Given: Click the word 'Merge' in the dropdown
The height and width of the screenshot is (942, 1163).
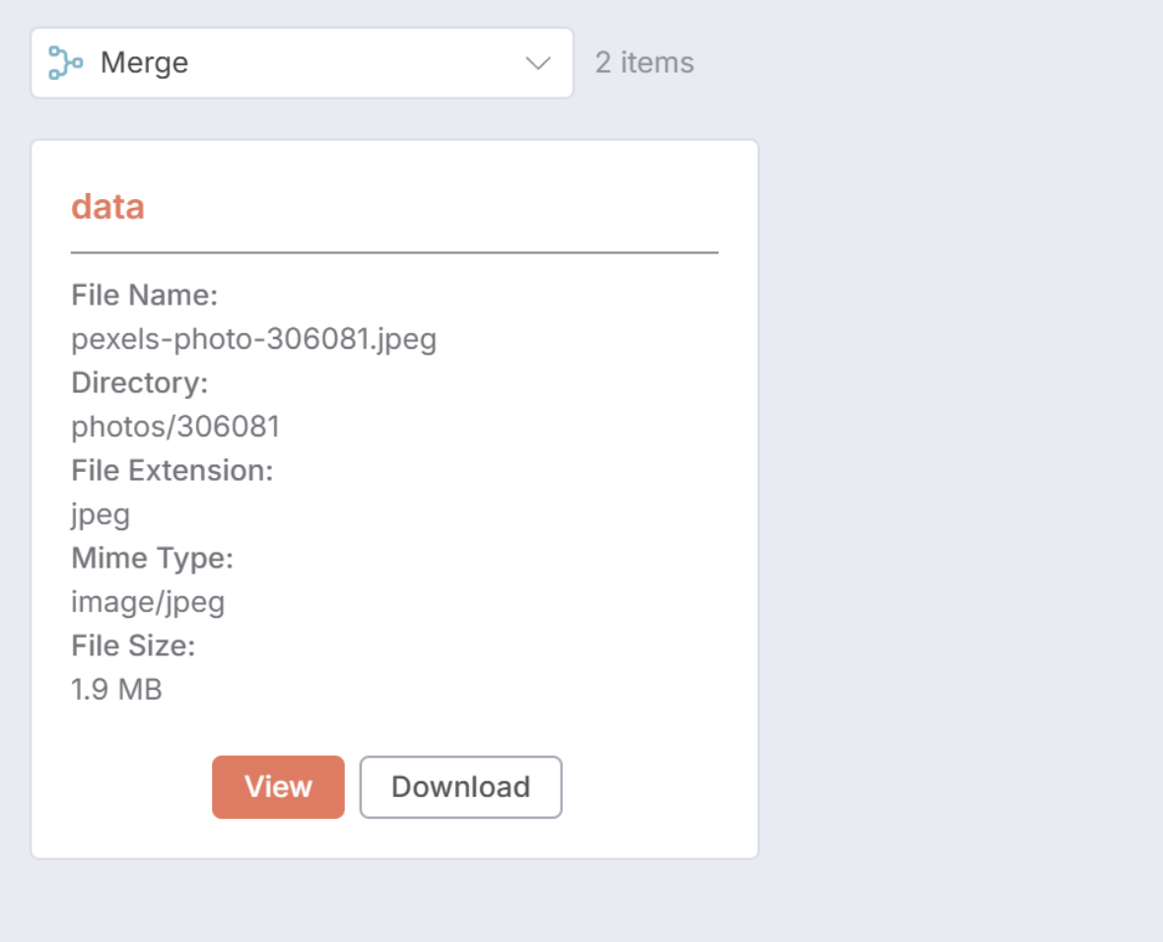Looking at the screenshot, I should pyautogui.click(x=144, y=63).
